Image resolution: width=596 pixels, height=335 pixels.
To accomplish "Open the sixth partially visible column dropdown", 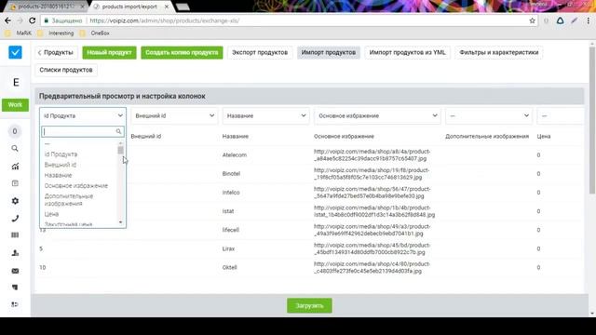I will click(561, 115).
